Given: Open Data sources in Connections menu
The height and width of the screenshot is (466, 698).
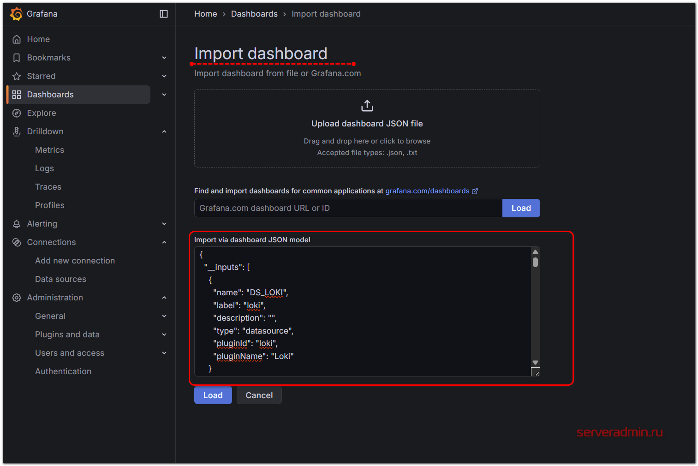Looking at the screenshot, I should [x=60, y=279].
